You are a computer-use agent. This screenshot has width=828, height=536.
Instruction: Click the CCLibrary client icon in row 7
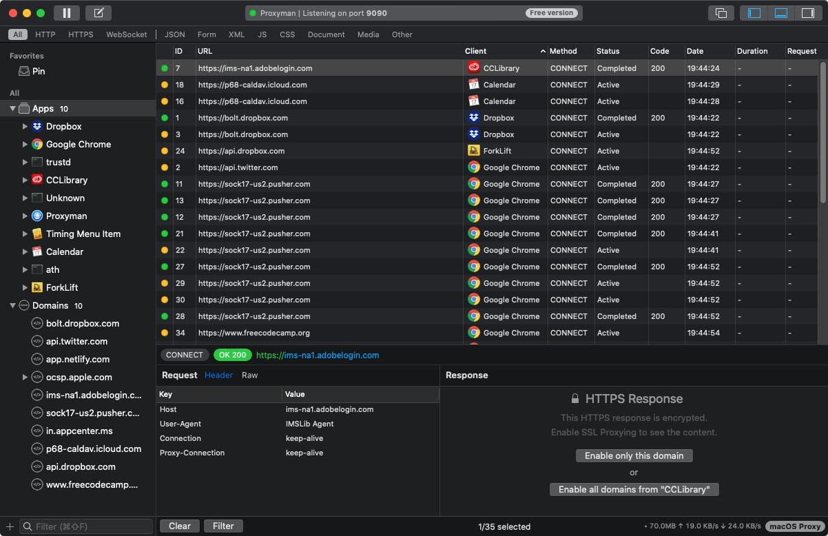point(474,68)
